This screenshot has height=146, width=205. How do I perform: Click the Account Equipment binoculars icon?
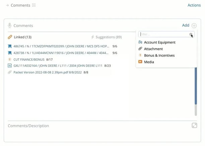click(140, 42)
